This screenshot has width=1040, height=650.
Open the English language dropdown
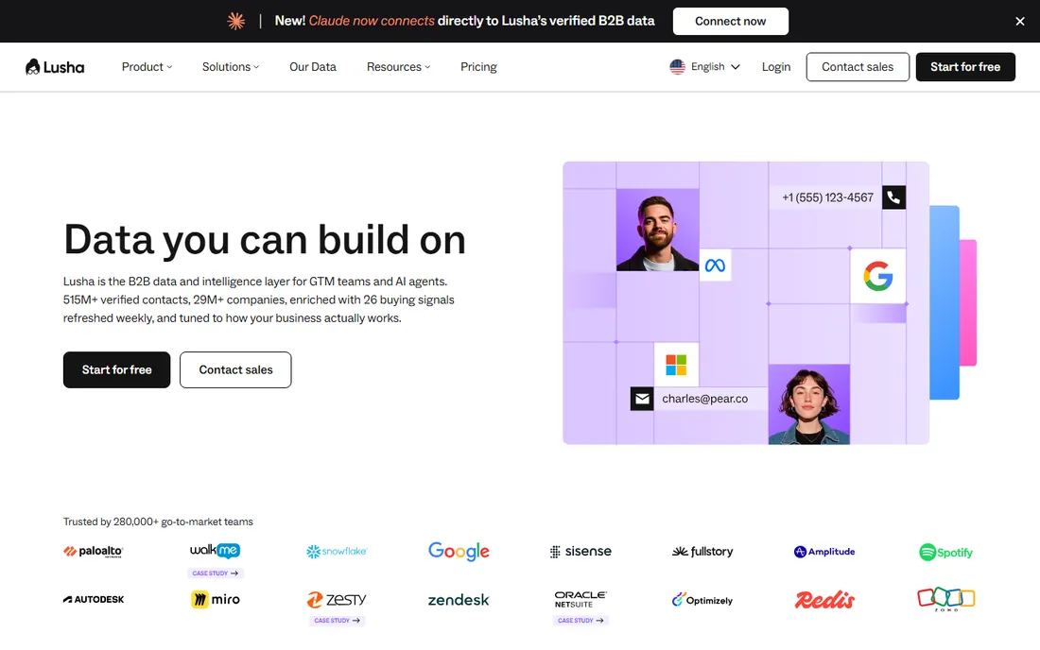coord(705,67)
